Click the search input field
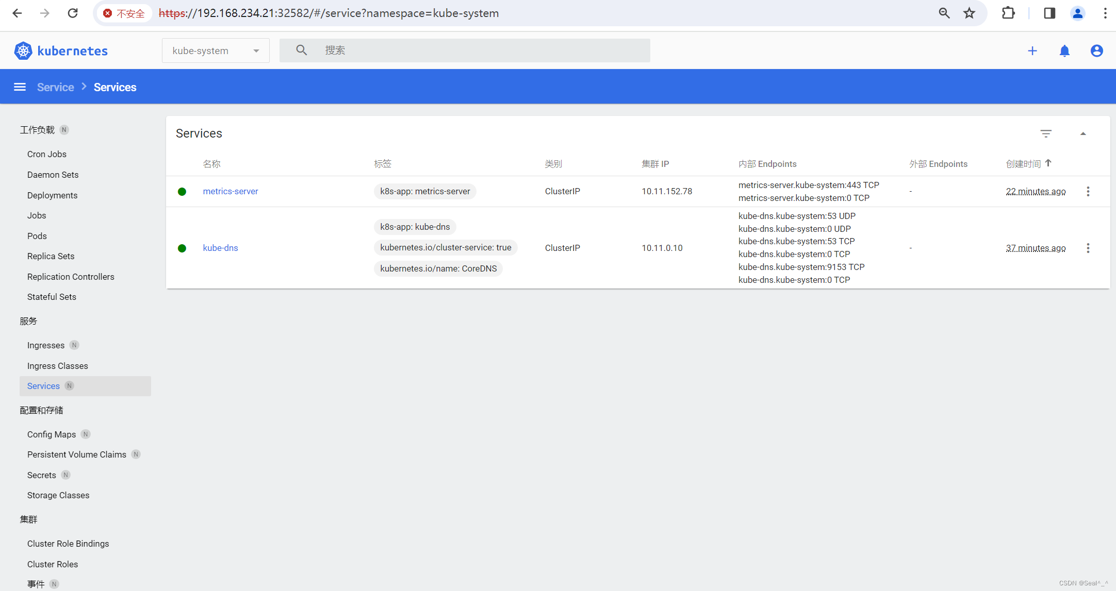Screen dimensions: 1116x591 pos(465,50)
